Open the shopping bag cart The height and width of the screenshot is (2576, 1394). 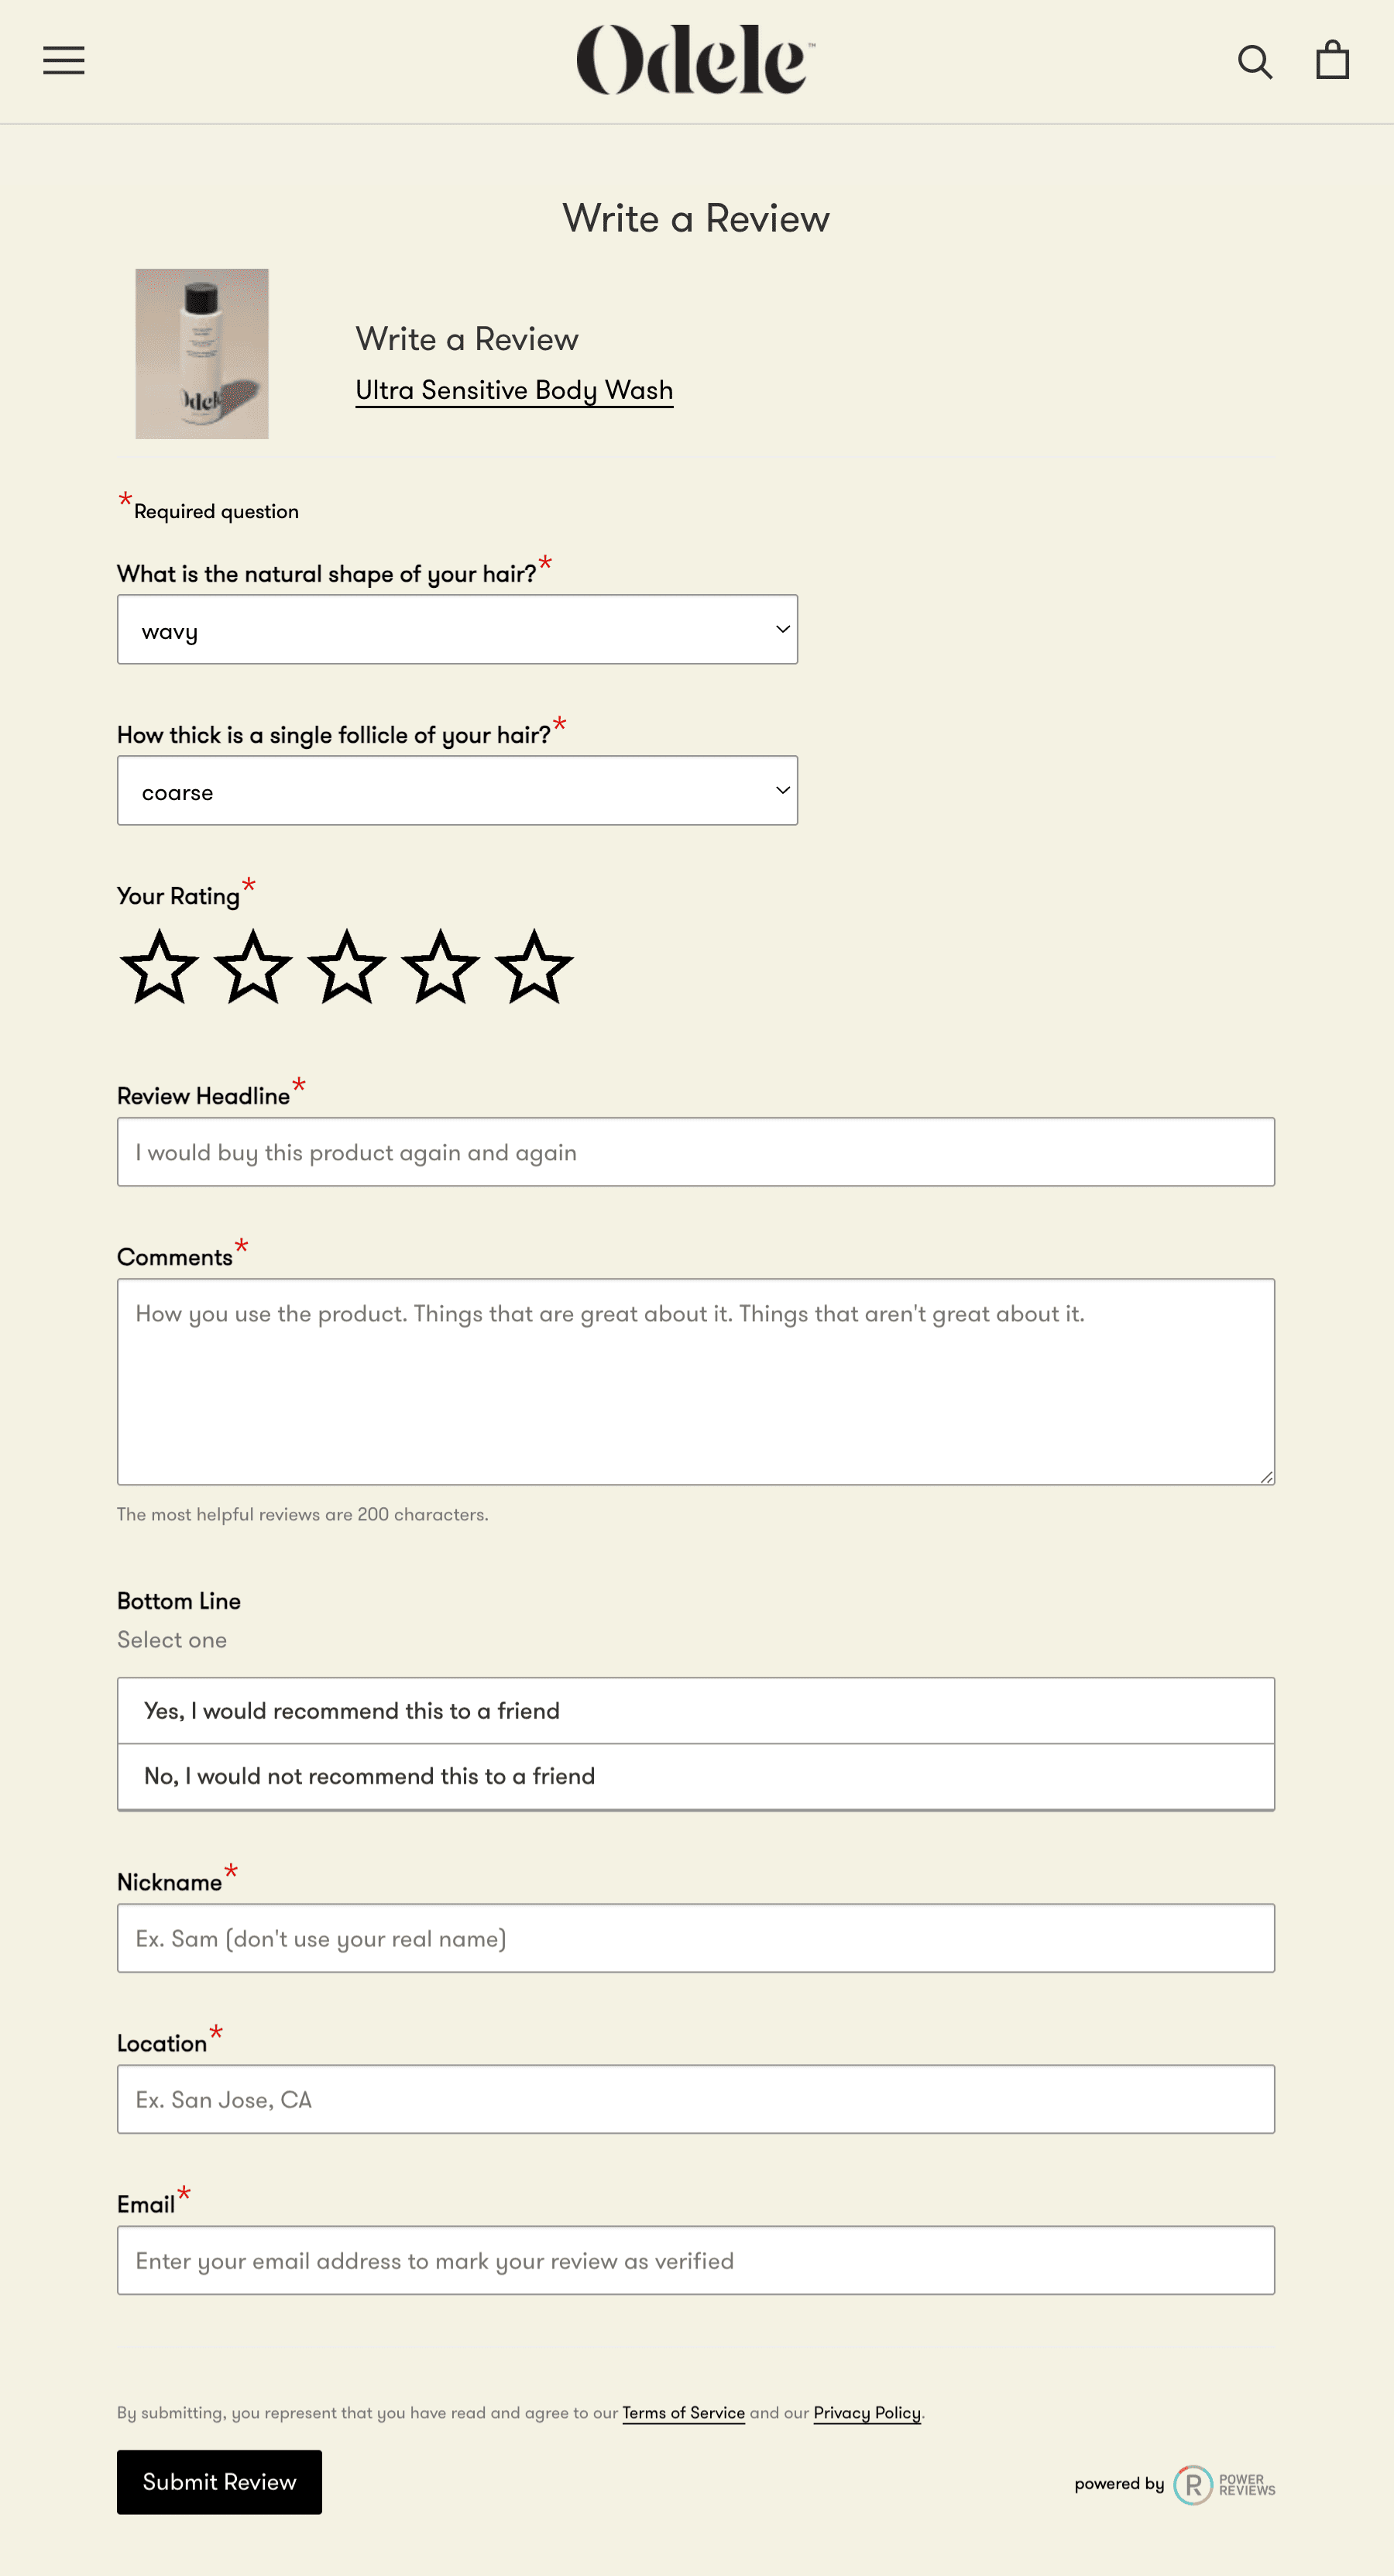click(1332, 60)
